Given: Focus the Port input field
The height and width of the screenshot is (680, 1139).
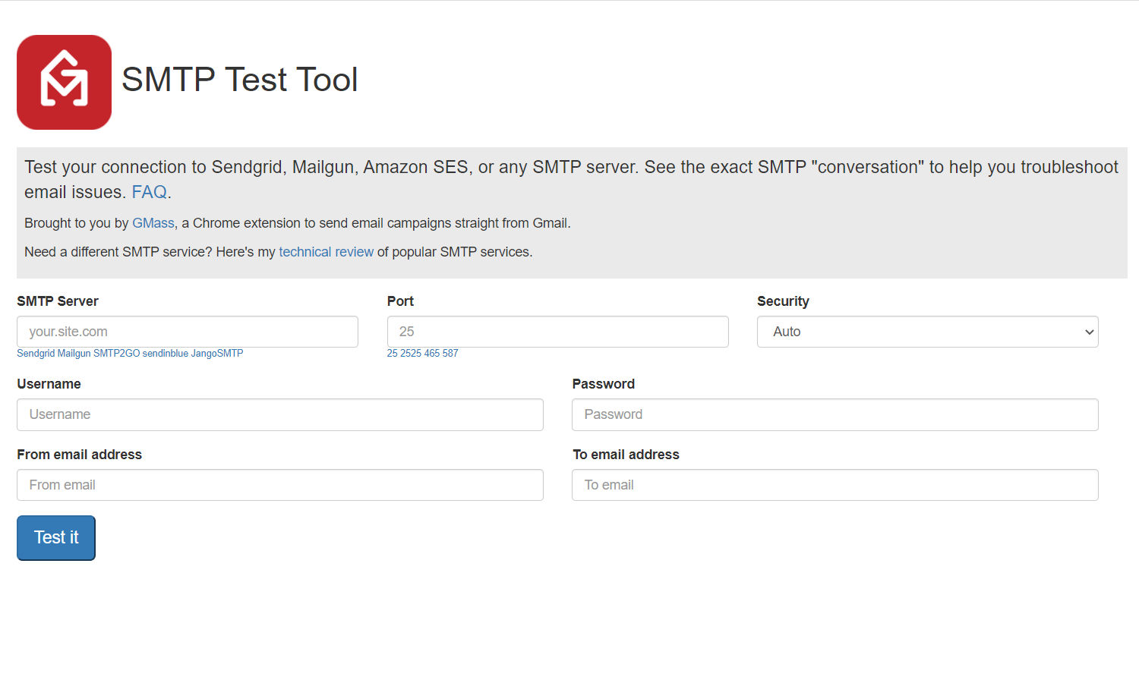Looking at the screenshot, I should point(557,332).
